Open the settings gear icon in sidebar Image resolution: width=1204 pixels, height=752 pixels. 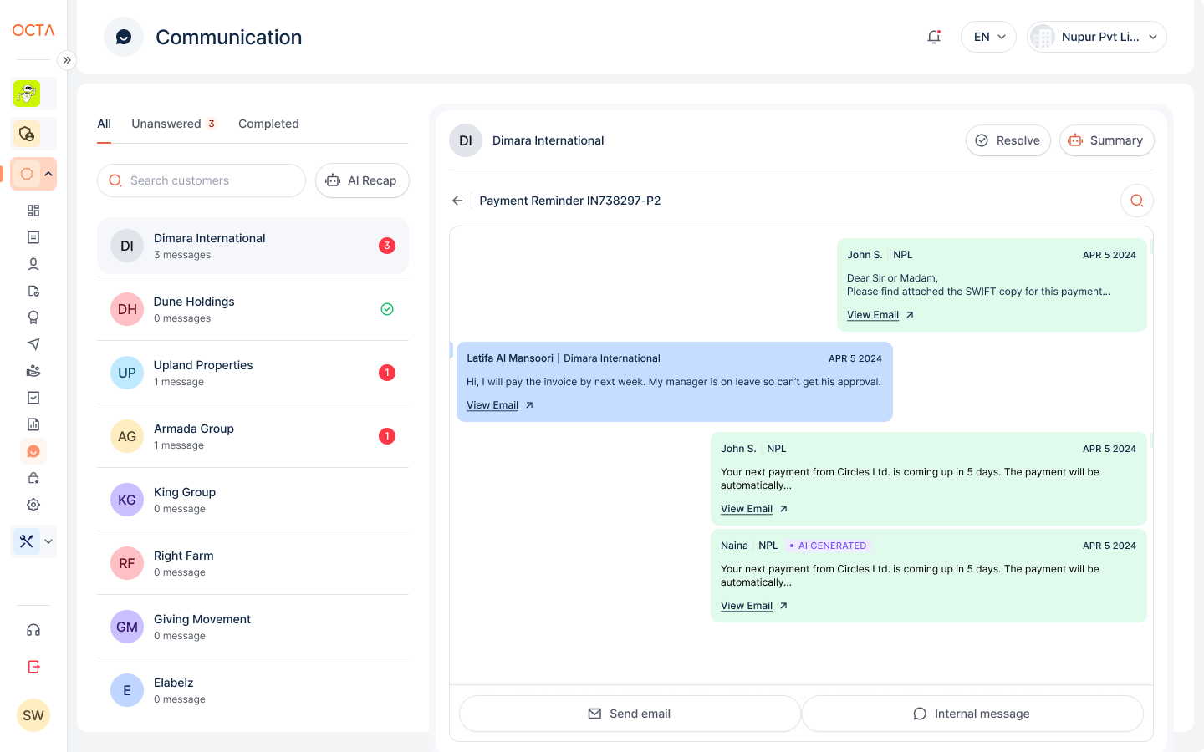tap(33, 505)
